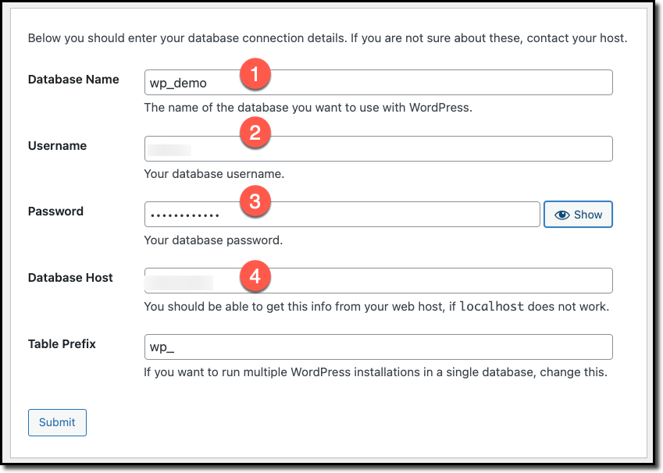663x473 pixels.
Task: Click the eye icon on the Show button
Action: [563, 214]
